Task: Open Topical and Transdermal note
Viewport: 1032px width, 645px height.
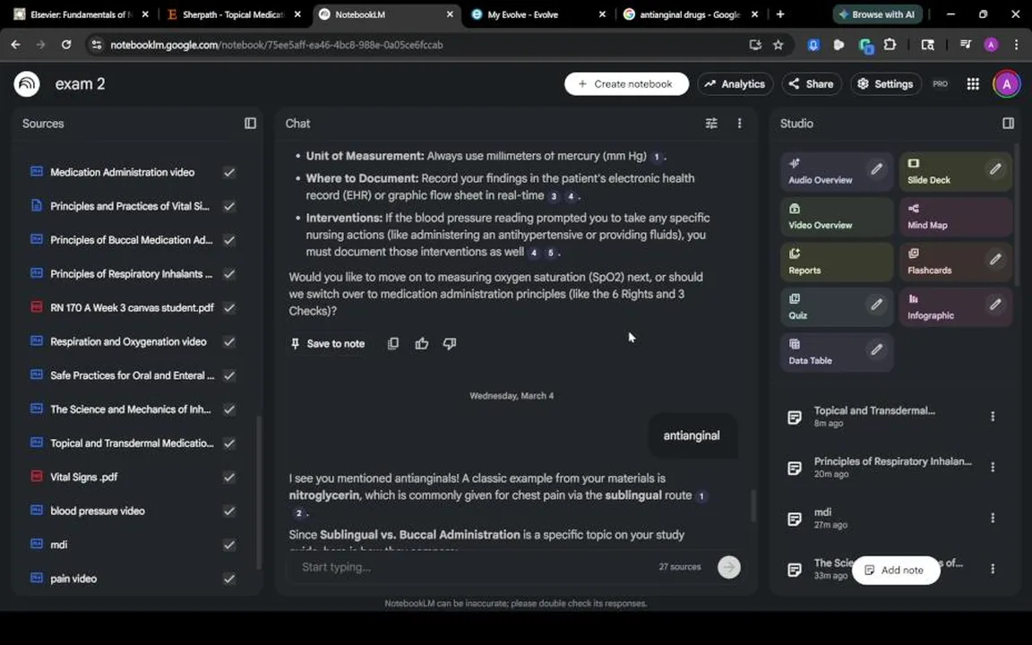Action: (873, 416)
